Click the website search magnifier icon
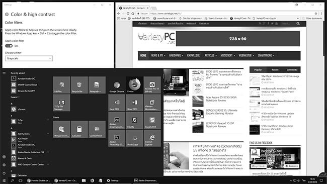The height and width of the screenshot is (184, 327). [298, 24]
